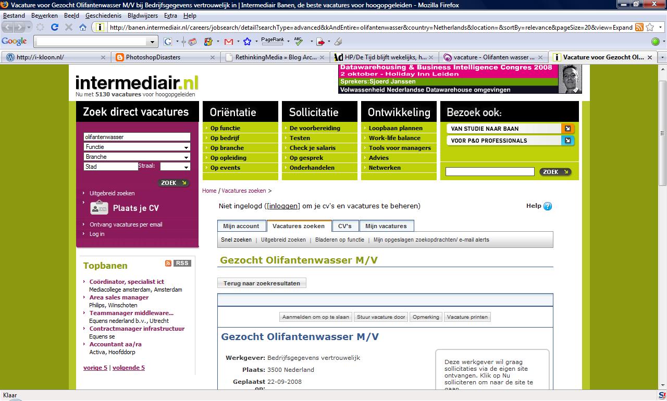Image resolution: width=667 pixels, height=401 pixels.
Task: Open the Bladwijzers menu
Action: [142, 16]
